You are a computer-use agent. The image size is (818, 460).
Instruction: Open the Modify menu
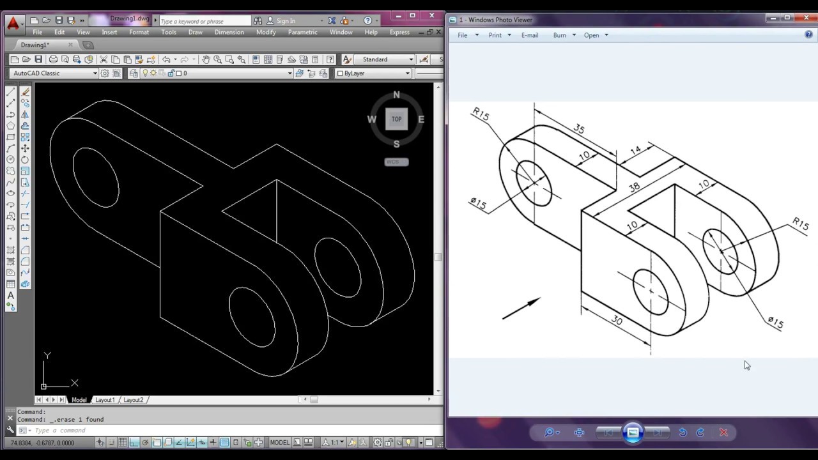tap(266, 32)
